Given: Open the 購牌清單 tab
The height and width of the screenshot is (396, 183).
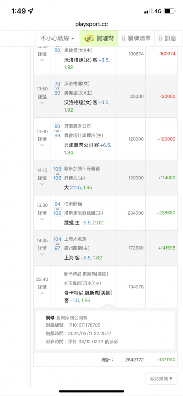Looking at the screenshot, I should 136,38.
